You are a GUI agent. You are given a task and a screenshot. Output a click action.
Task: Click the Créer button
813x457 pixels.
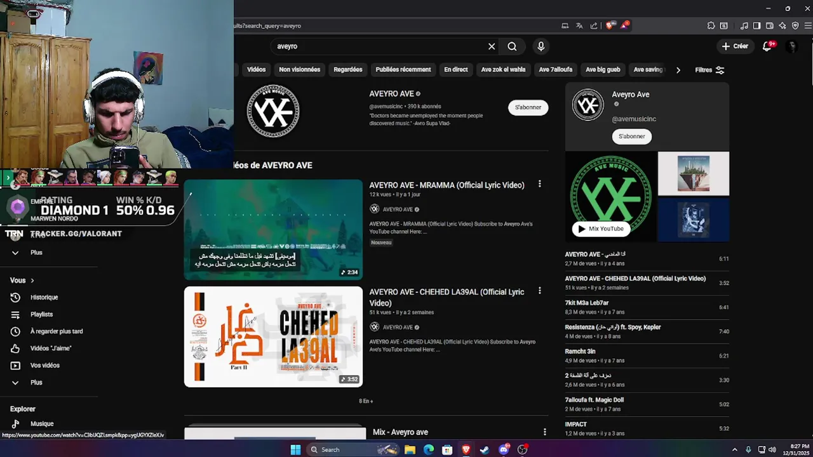[x=735, y=46]
